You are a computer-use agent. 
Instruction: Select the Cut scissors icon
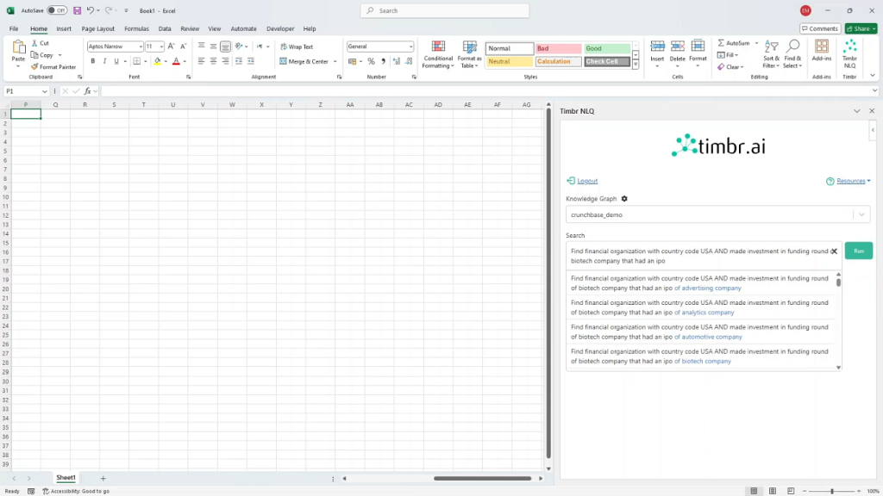34,43
